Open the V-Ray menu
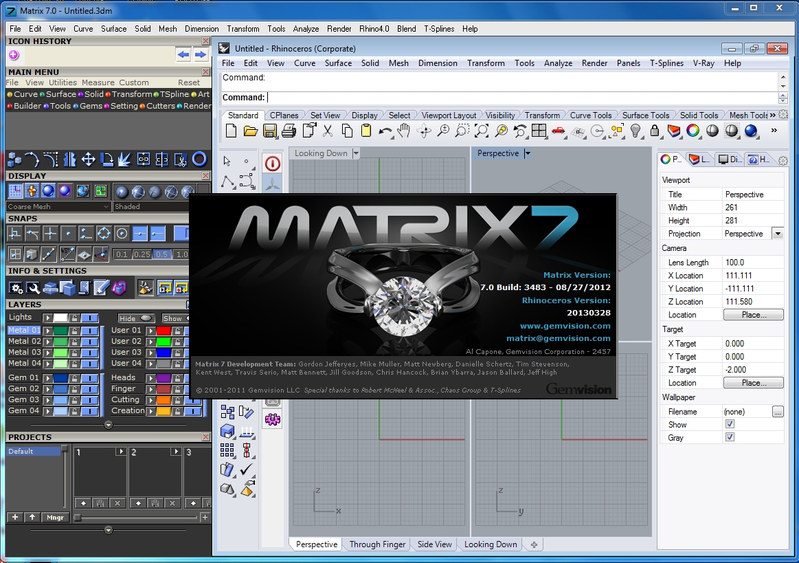Viewport: 799px width, 563px height. coord(704,63)
